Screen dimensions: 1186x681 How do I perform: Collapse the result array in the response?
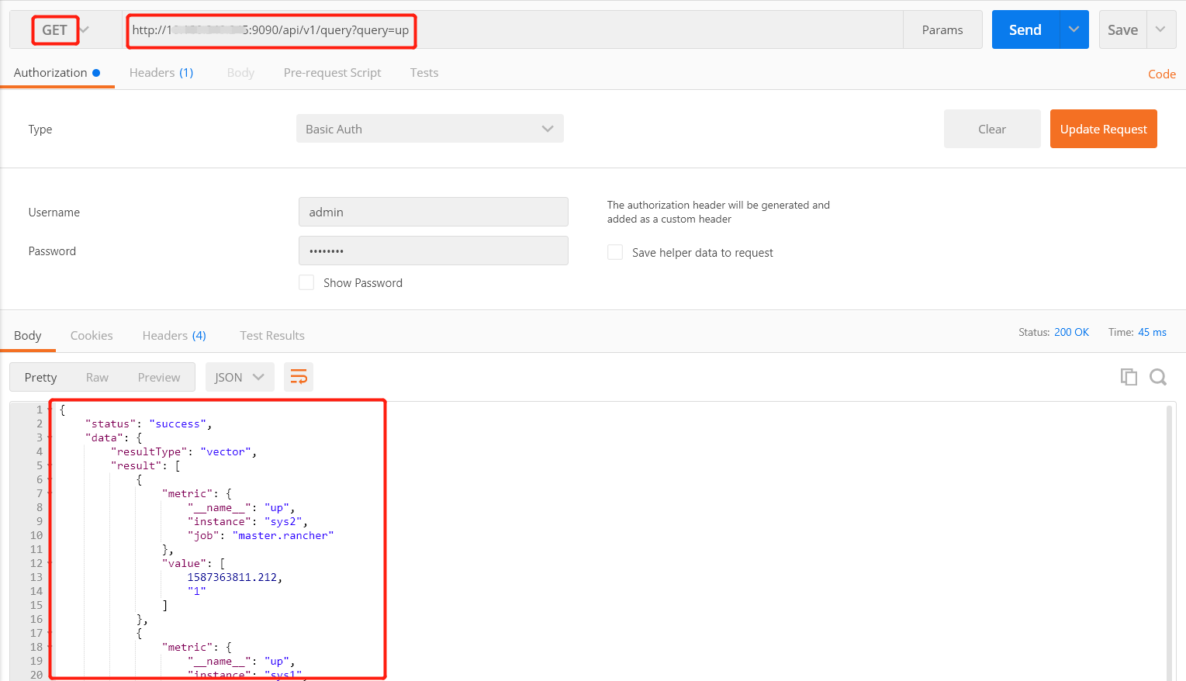49,465
